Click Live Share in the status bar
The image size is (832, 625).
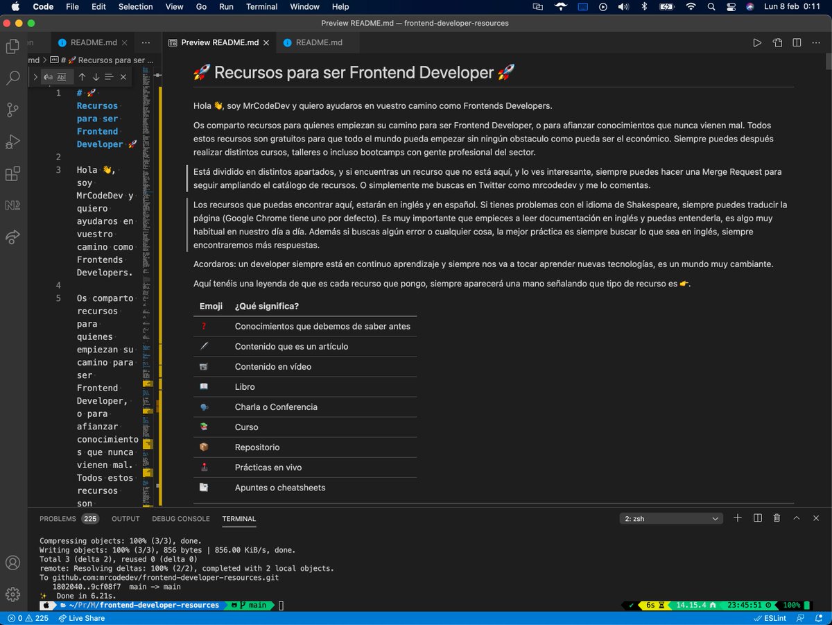(82, 618)
